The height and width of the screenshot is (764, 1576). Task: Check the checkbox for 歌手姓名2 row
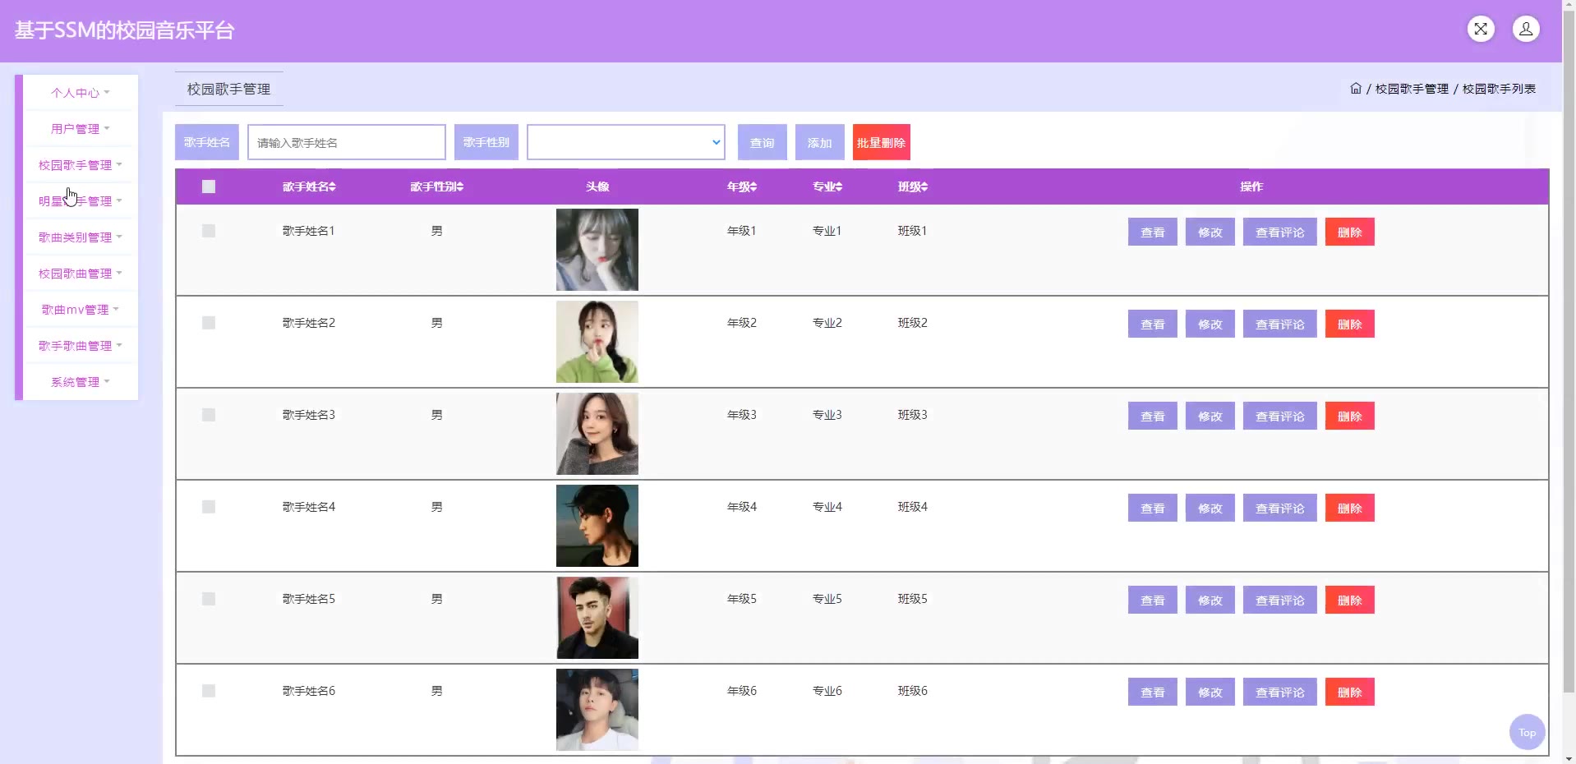209,323
